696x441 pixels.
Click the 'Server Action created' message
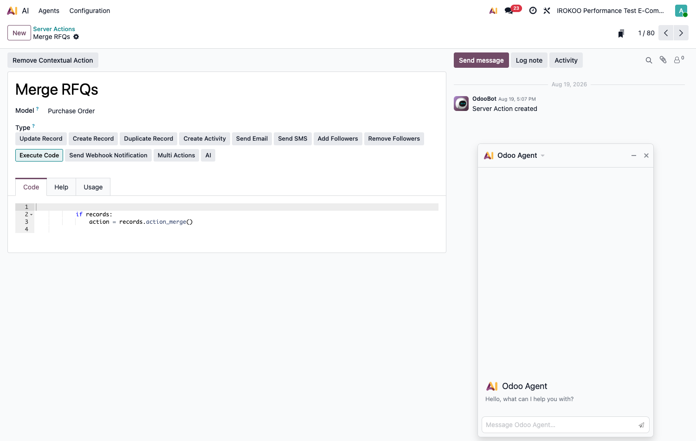505,109
